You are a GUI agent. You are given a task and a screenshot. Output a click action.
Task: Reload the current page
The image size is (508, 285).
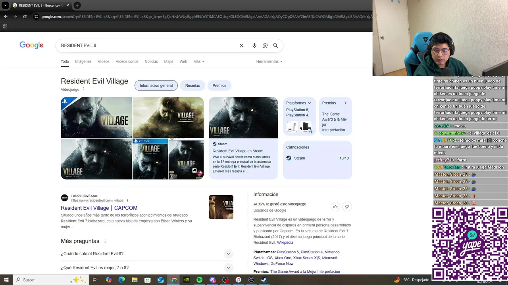[25, 17]
